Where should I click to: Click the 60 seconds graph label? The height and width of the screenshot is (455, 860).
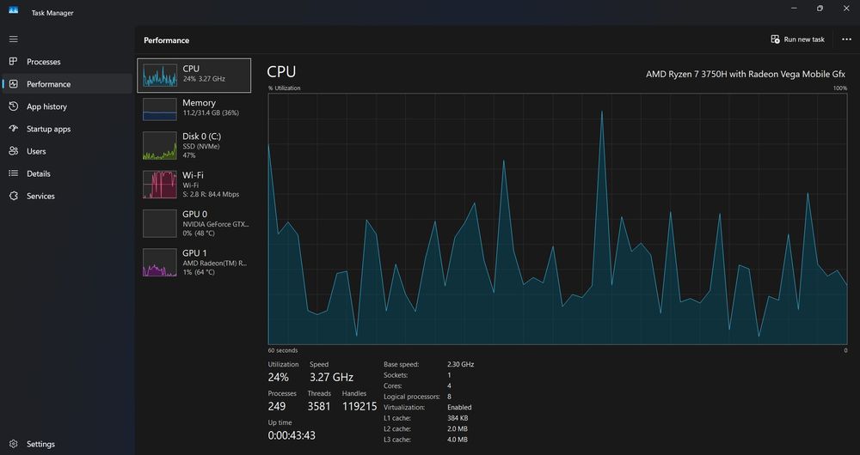[283, 350]
